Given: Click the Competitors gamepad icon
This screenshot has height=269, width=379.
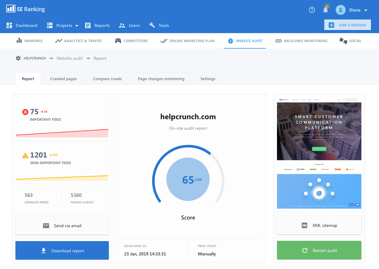Looking at the screenshot, I should (118, 41).
